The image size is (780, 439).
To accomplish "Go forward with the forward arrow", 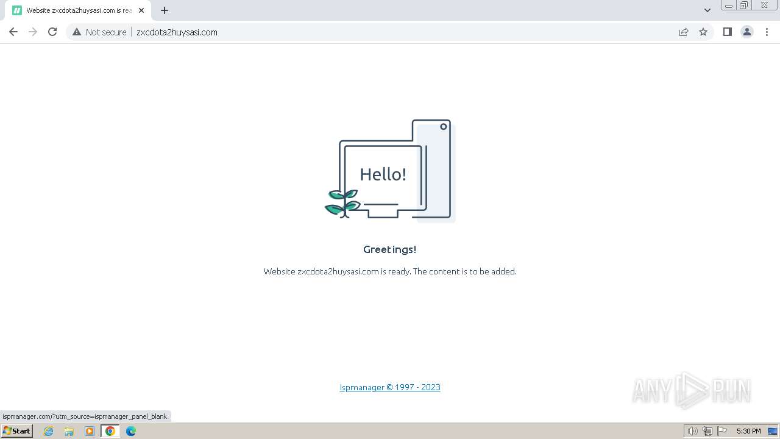I will point(33,32).
